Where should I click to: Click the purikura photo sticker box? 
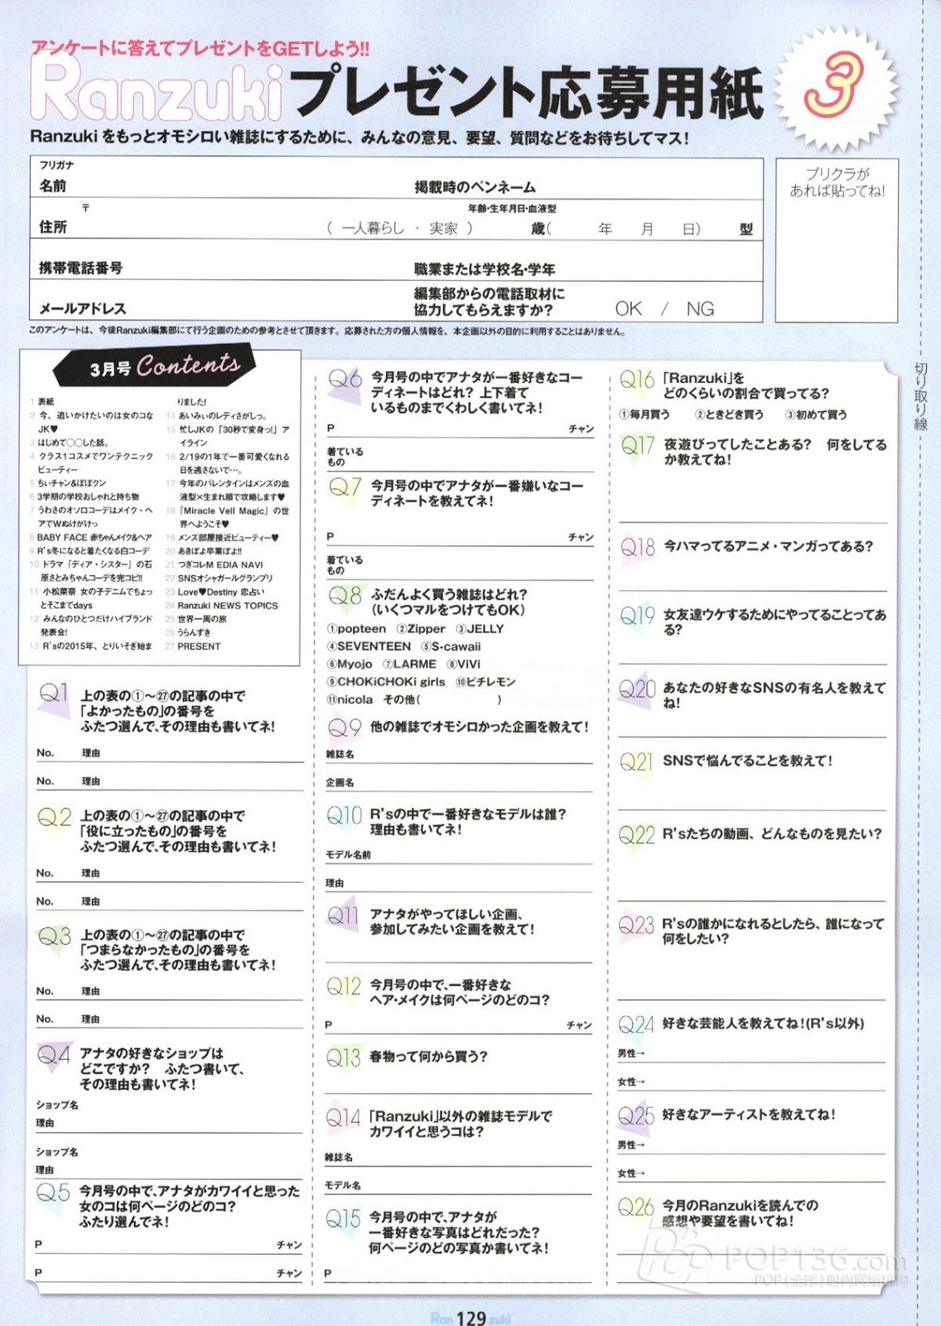837,241
